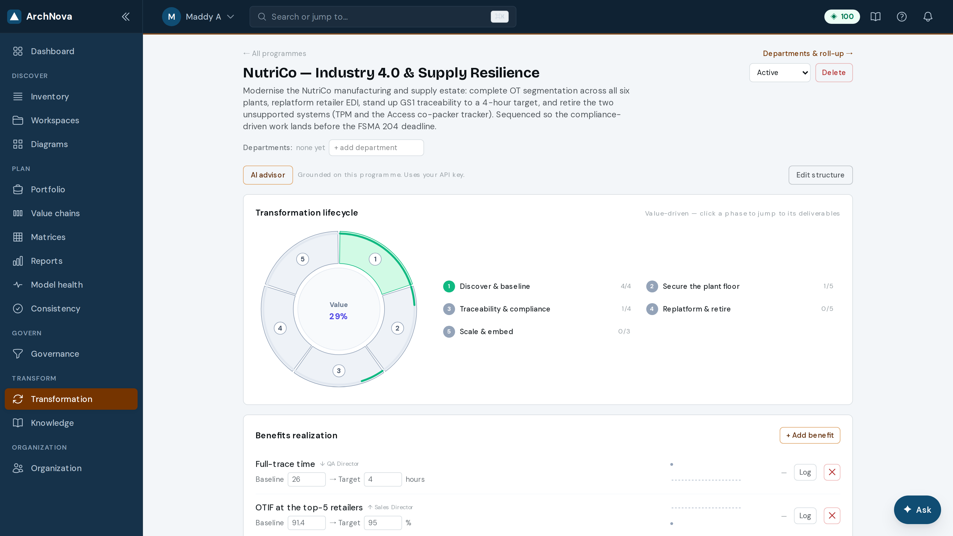This screenshot has width=953, height=536.
Task: Open the help question mark icon
Action: click(x=901, y=17)
